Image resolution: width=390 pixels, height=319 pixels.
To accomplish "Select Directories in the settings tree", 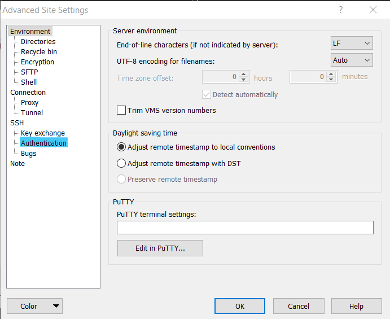I will (38, 41).
